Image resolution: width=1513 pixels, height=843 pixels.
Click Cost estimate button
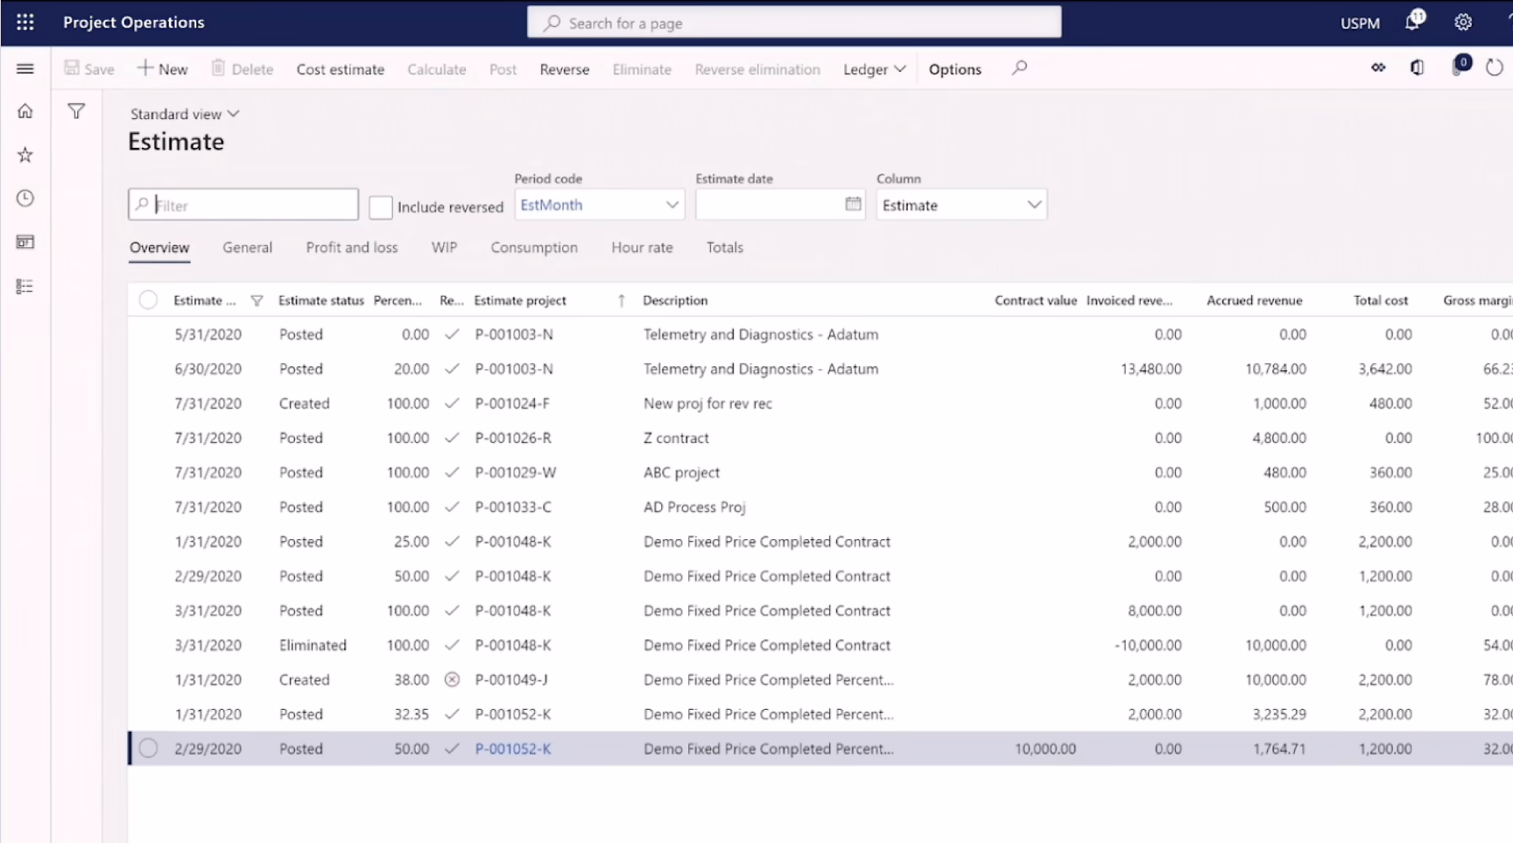click(x=340, y=69)
